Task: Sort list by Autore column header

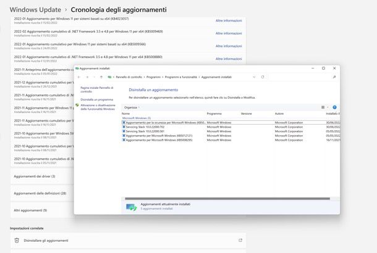Action: click(279, 114)
